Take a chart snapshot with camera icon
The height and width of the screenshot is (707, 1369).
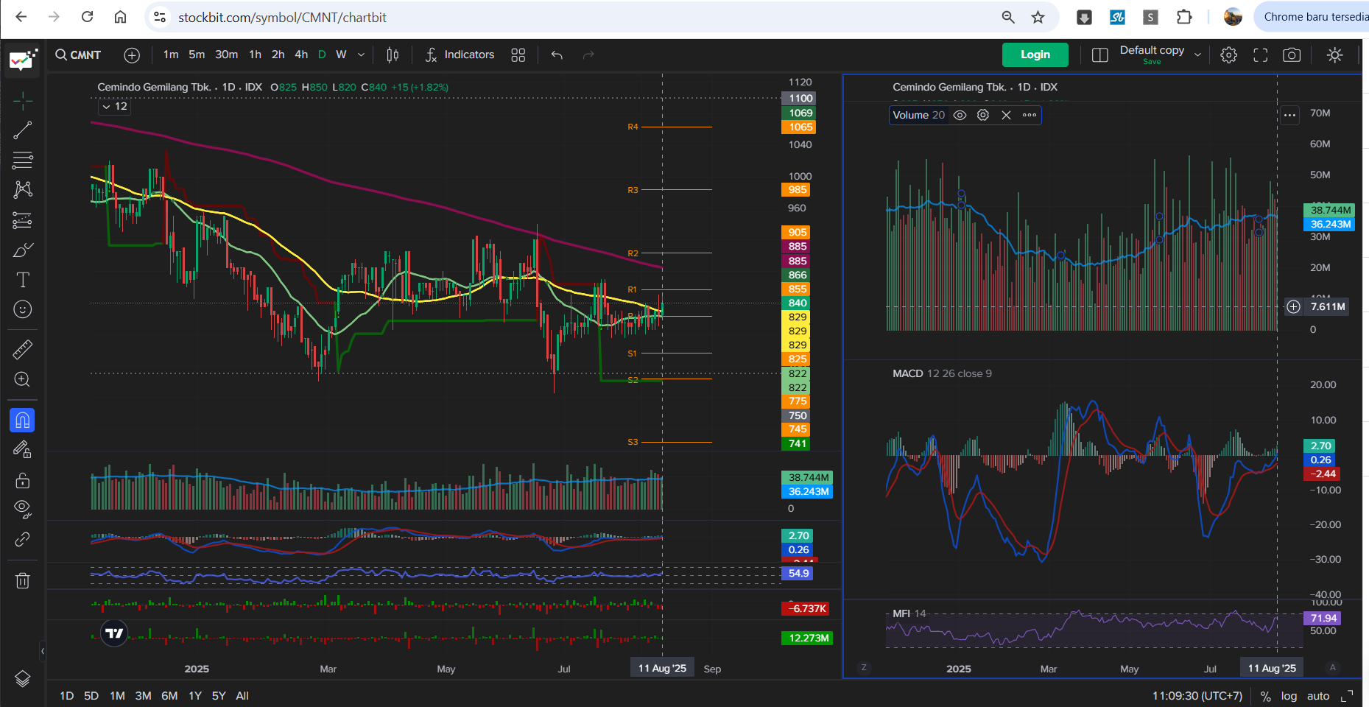click(x=1292, y=54)
